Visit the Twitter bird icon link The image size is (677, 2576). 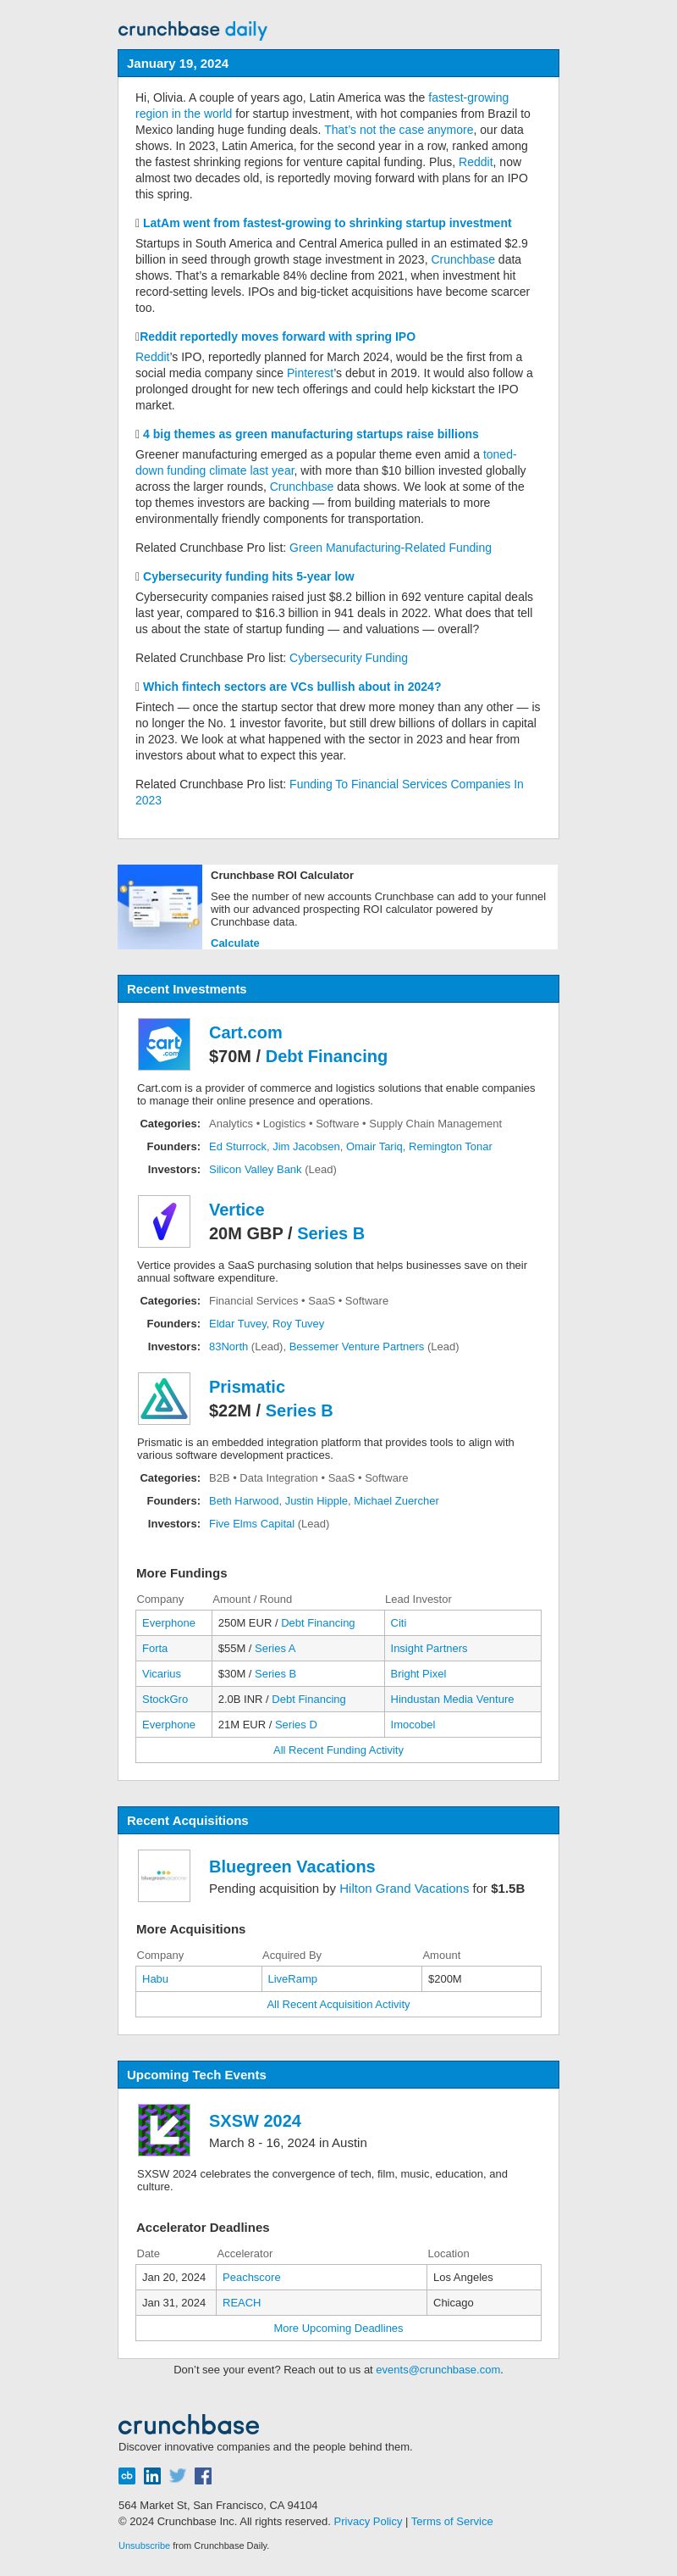[x=178, y=2475]
